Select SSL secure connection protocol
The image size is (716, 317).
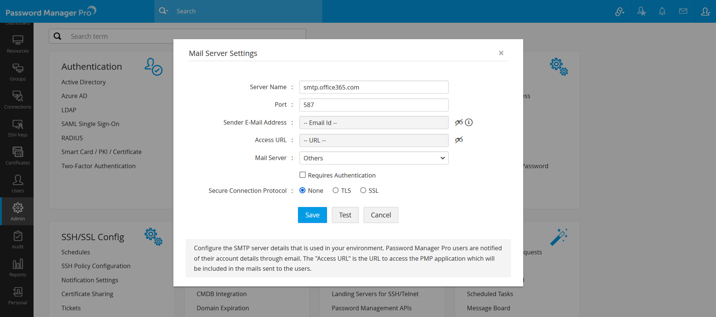click(363, 191)
